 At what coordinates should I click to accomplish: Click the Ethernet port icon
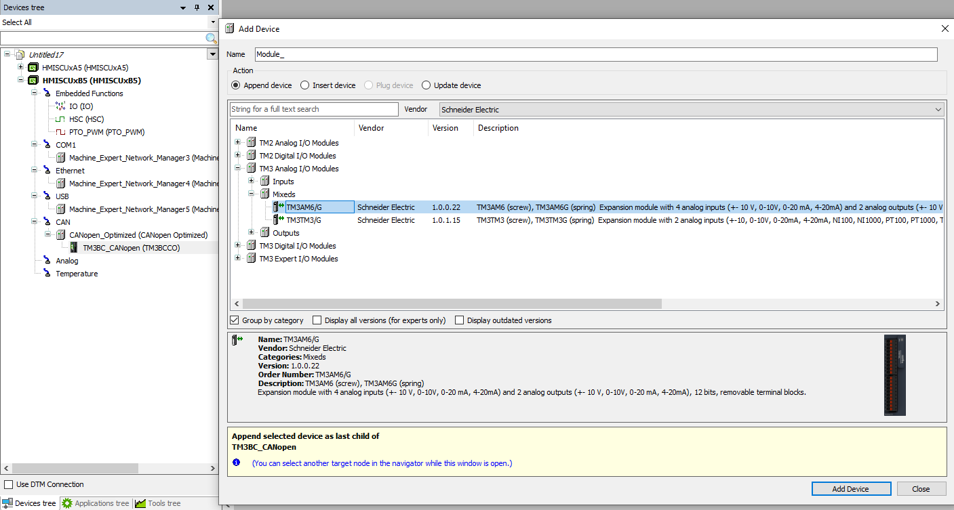tap(47, 171)
